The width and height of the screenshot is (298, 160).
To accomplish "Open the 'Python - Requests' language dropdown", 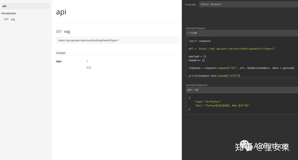I will [248, 4].
